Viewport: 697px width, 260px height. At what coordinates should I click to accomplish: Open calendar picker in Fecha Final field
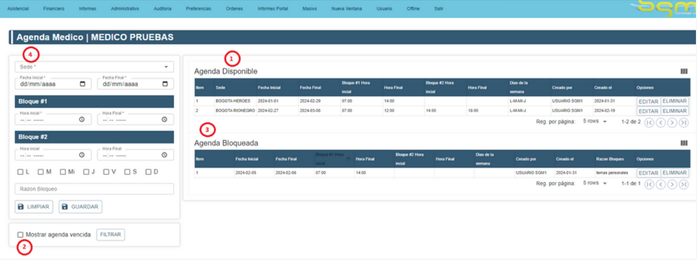point(165,84)
